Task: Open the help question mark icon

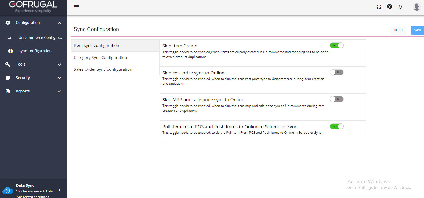Action: coord(389,7)
